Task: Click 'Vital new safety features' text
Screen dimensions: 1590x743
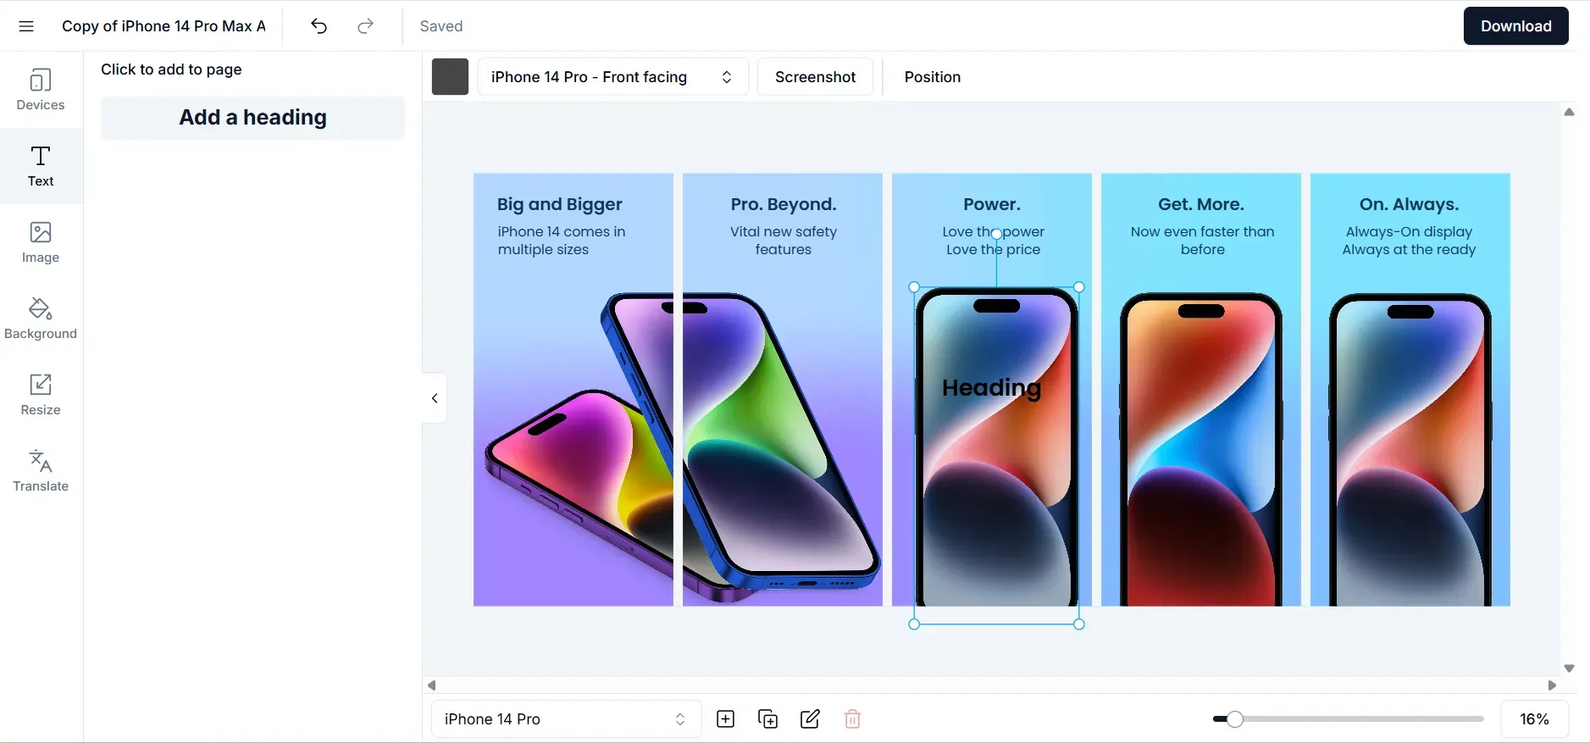Action: click(784, 241)
